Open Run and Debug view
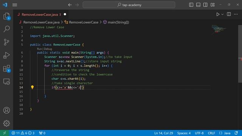The image size is (242, 136). (x=6, y=55)
